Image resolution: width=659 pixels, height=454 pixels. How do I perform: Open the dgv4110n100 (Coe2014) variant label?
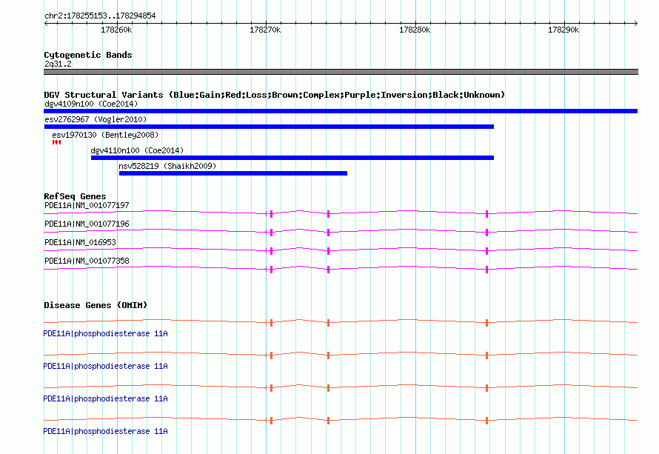(137, 150)
